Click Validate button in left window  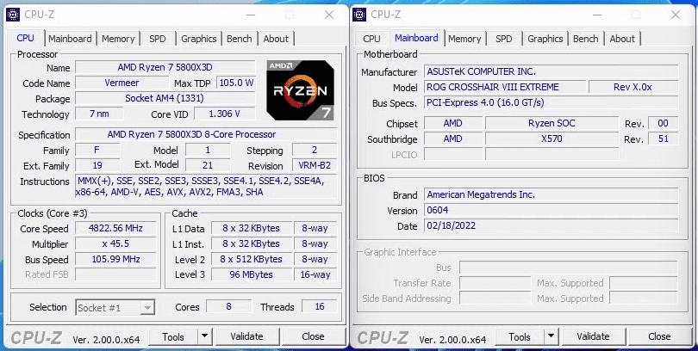[246, 336]
